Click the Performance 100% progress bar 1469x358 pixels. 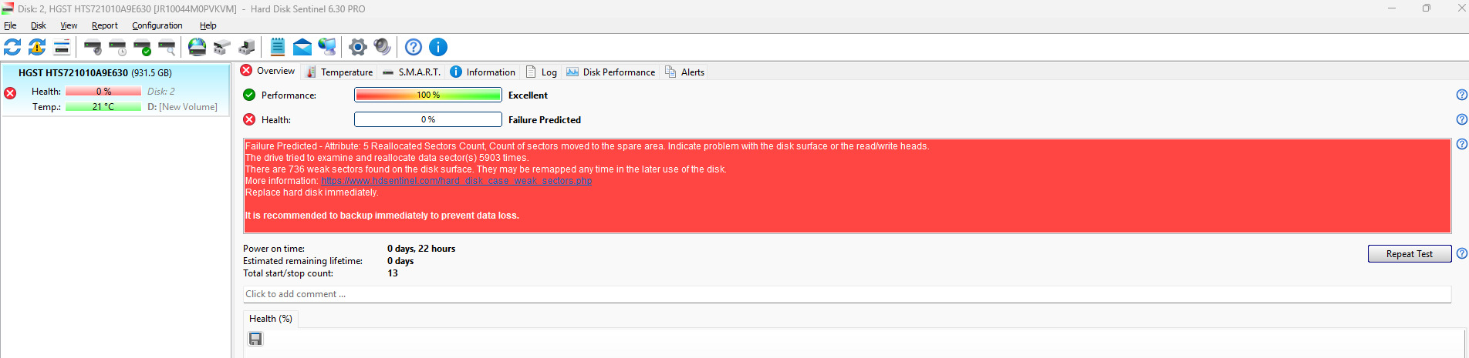pyautogui.click(x=427, y=95)
